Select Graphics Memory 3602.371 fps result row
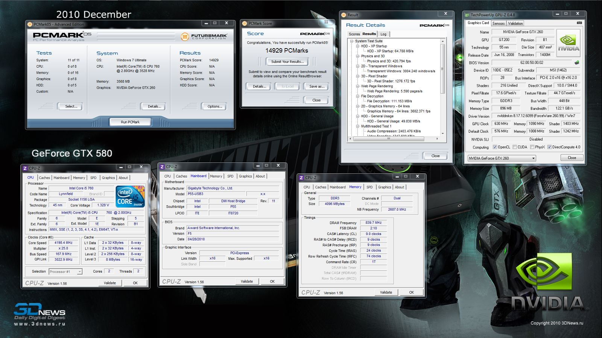Viewport: 602px width, 338px height. (x=399, y=111)
